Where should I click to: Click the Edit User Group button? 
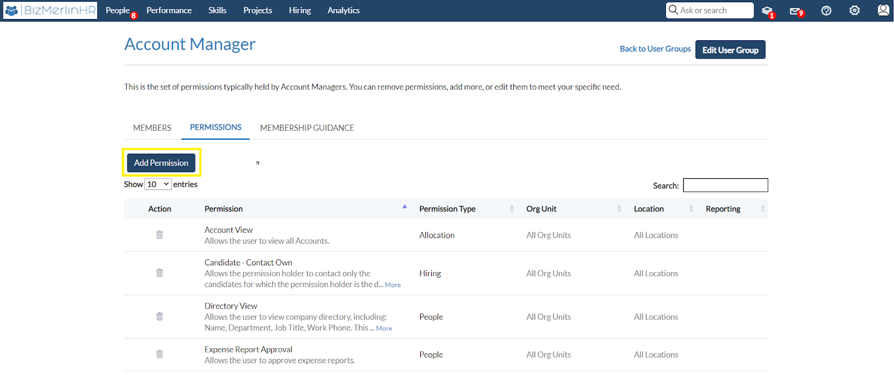730,50
